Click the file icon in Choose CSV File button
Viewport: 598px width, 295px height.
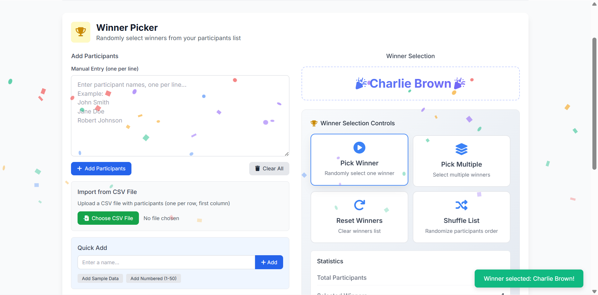[x=86, y=218]
